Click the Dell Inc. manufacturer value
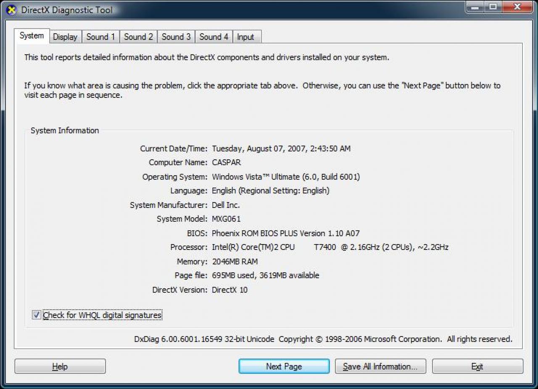Screen dimensions: 538x389 (226, 205)
